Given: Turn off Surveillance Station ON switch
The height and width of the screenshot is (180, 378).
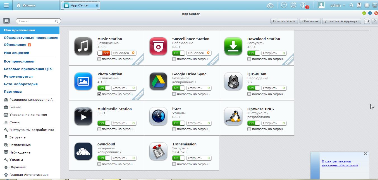Looking at the screenshot, I should [179, 53].
